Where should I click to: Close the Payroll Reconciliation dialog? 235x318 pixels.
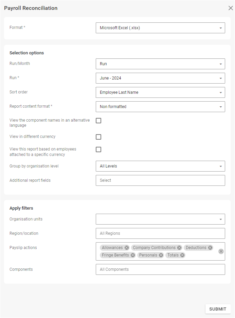231,8
